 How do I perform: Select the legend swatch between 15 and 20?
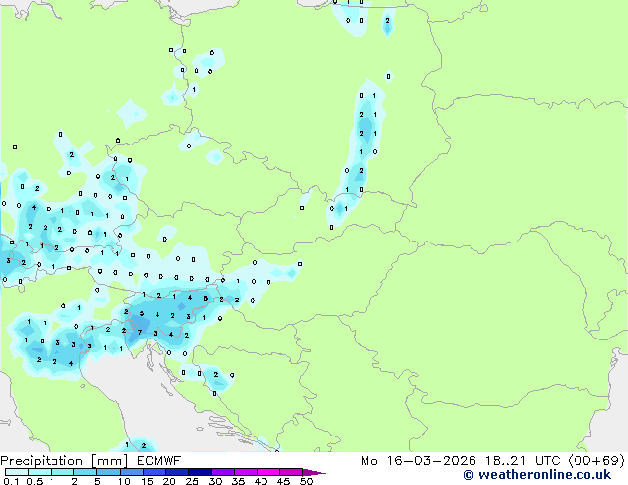154,472
